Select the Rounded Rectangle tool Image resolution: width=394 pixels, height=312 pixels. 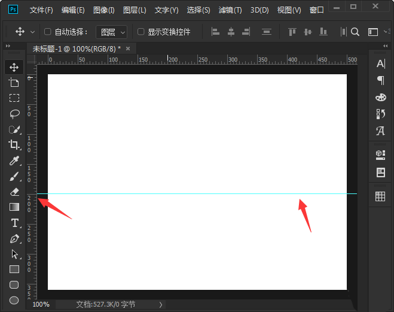(x=14, y=285)
